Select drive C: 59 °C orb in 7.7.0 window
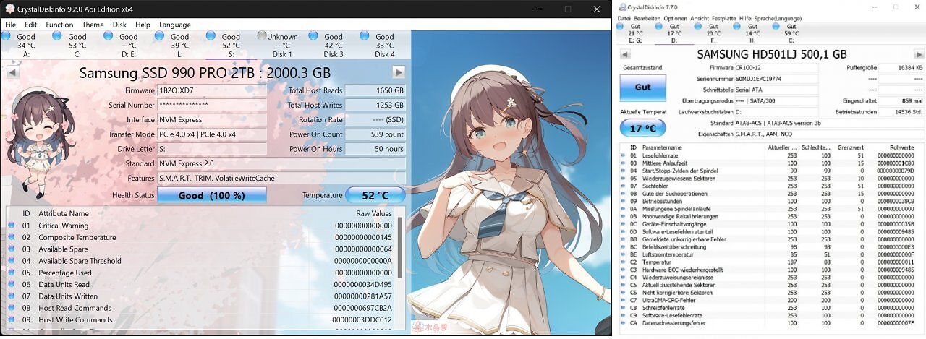Viewport: 926px width, 339px height. coord(774,27)
